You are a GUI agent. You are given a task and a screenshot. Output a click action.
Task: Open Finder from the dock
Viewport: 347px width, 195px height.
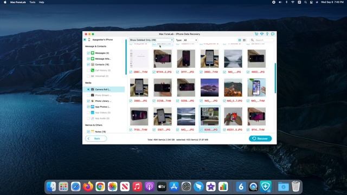52,186
